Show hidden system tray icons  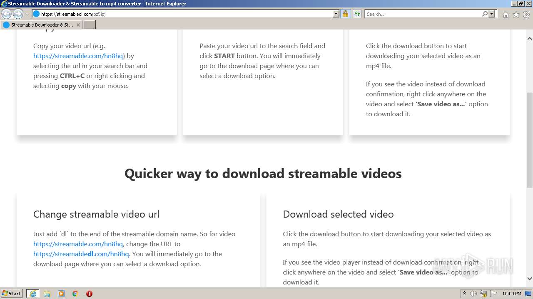pos(465,294)
